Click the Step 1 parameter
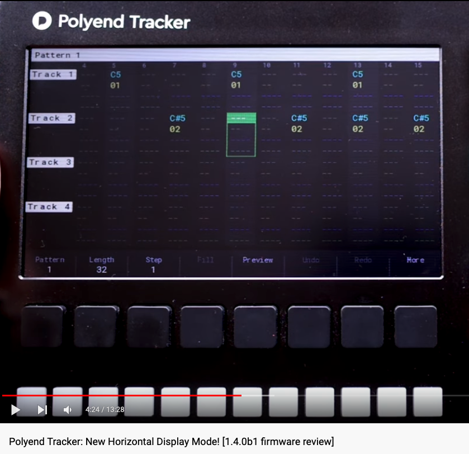This screenshot has height=454, width=469. point(154,264)
